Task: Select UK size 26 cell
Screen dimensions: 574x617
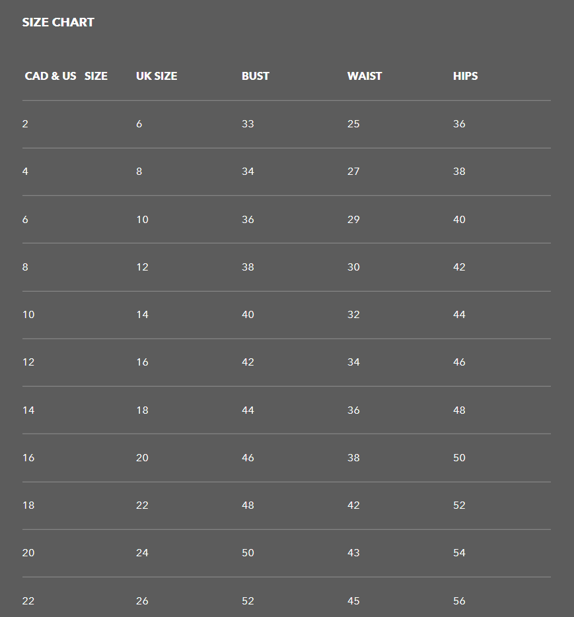Action: click(x=142, y=601)
